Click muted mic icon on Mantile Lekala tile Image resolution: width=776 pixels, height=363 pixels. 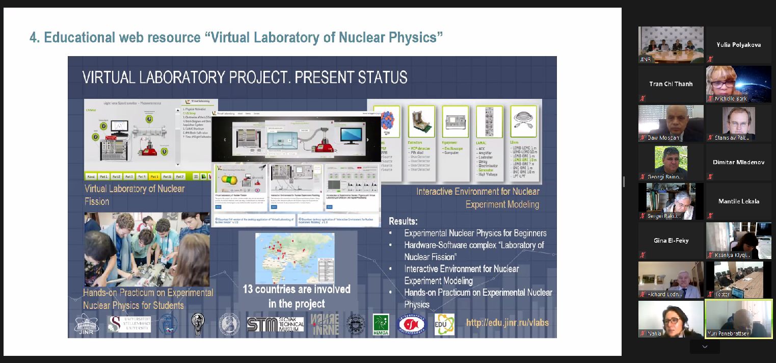tap(710, 216)
